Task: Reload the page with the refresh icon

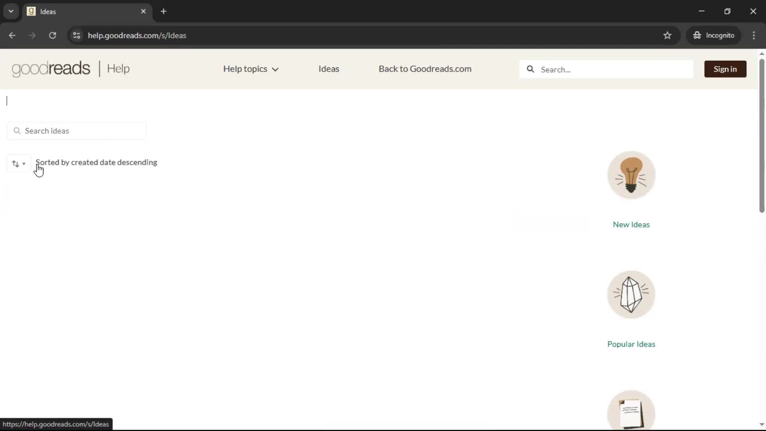Action: [52, 36]
